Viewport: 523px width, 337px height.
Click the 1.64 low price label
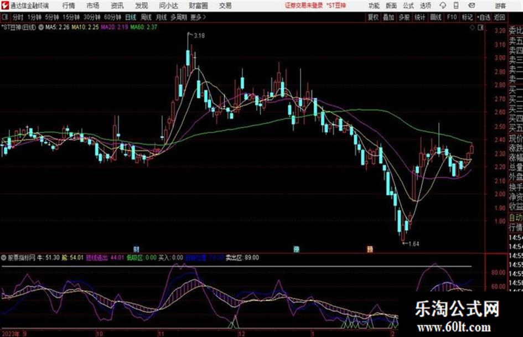tap(413, 244)
